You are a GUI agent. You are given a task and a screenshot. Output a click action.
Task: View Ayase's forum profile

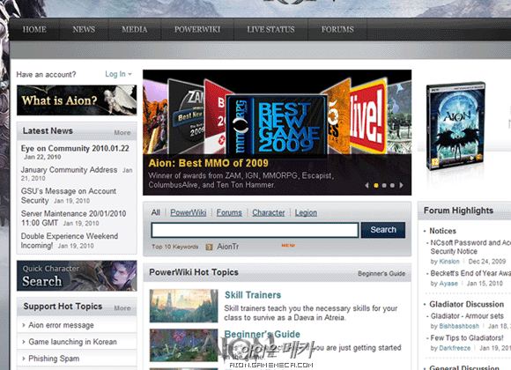coord(448,284)
